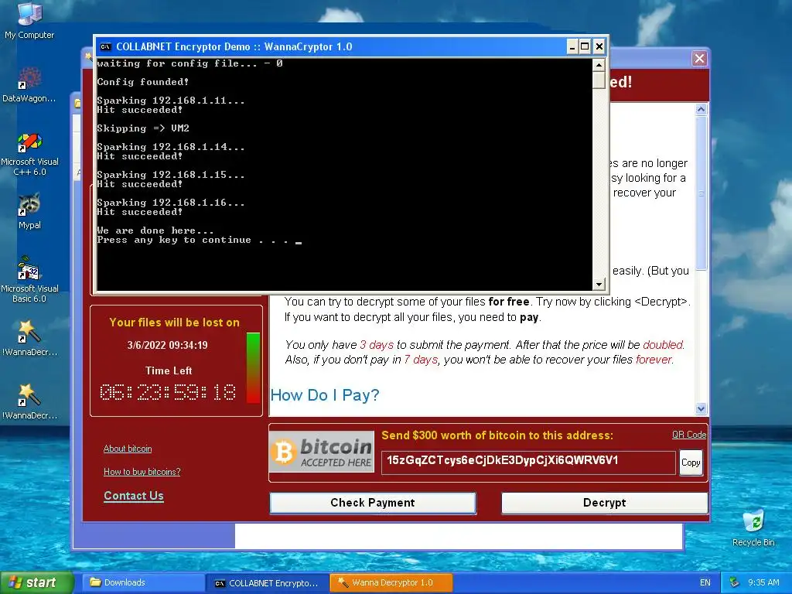The image size is (792, 594).
Task: Click the countdown timer 06:23:59:18
Action: click(x=168, y=392)
